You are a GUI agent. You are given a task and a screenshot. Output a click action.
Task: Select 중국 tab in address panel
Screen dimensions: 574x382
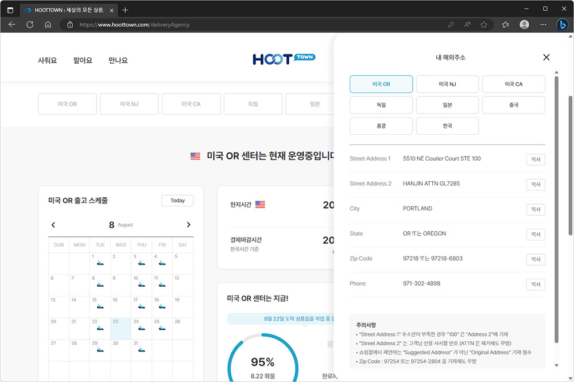(x=514, y=105)
